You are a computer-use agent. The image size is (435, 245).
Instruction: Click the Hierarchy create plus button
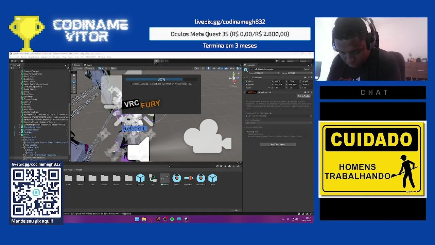click(12, 68)
